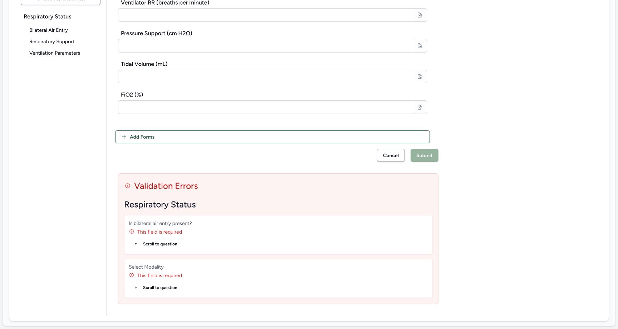Navigate to Ventilation Parameters section
Viewport: 618px width, 329px height.
point(55,53)
